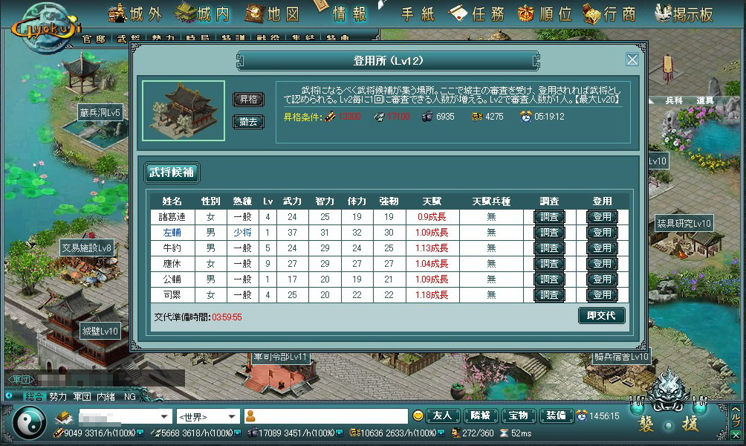
Task: Click the 軍司令部Lv11 building label
Action: pos(281,357)
